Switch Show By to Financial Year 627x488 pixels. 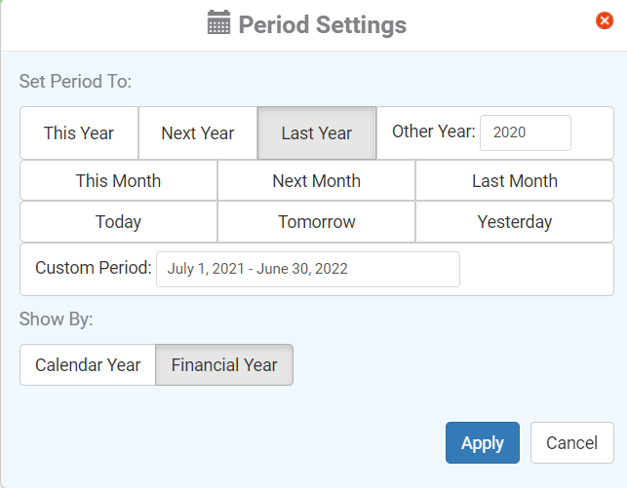[224, 364]
